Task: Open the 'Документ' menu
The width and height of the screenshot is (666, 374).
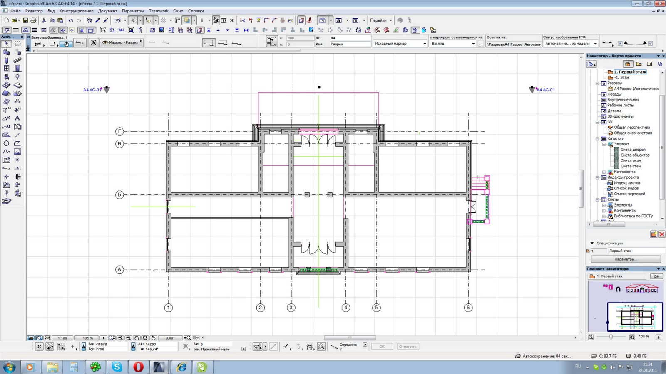Action: point(107,11)
